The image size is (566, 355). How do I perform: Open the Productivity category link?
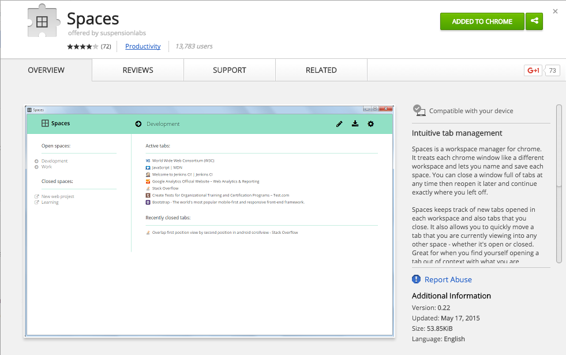[143, 46]
